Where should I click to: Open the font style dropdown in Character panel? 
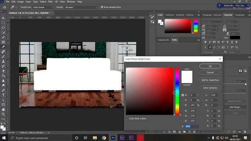[233, 22]
